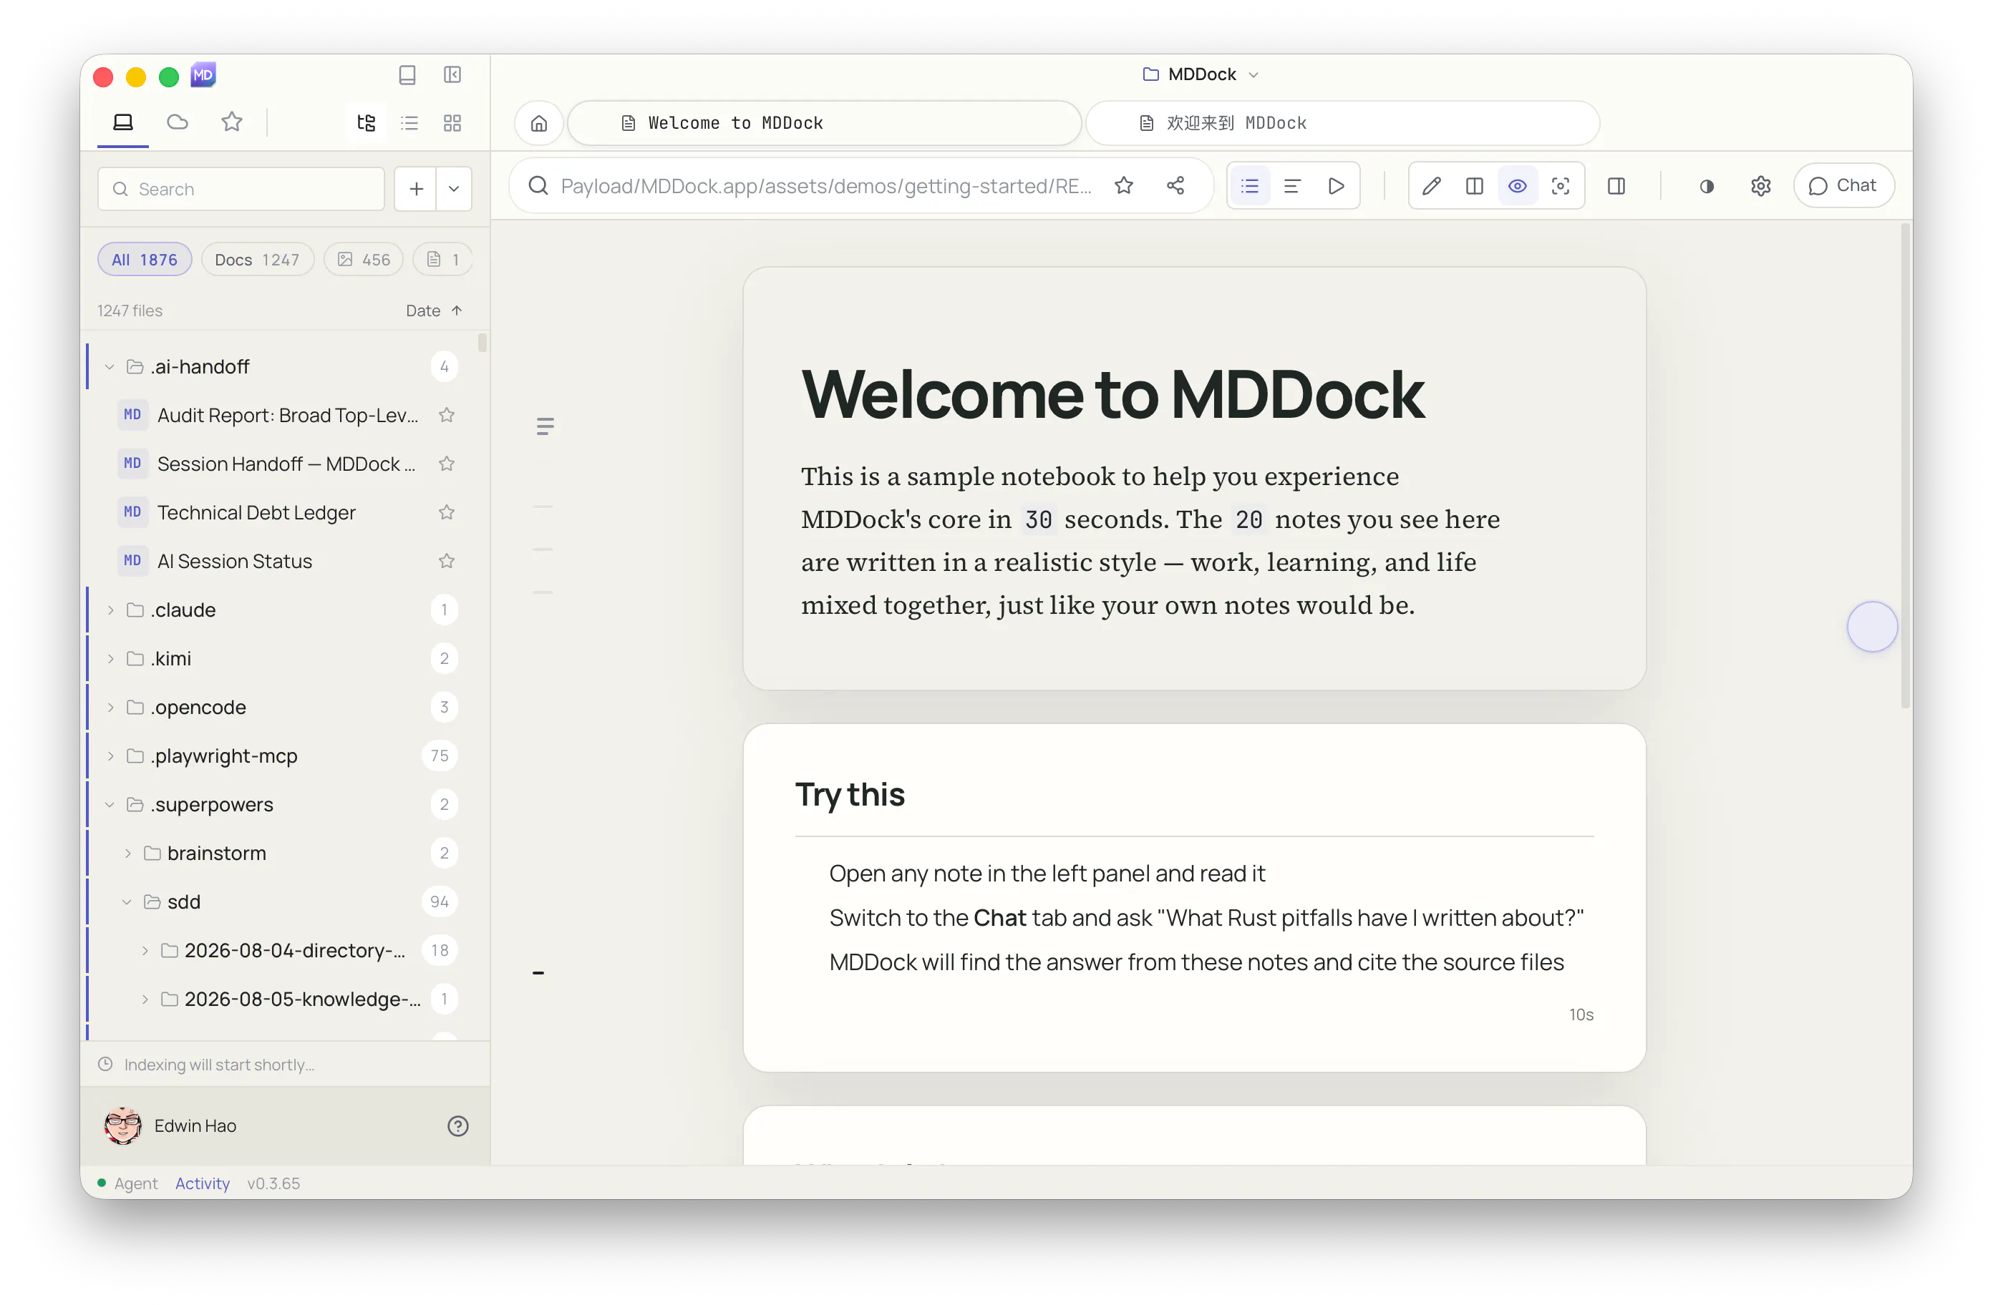
Task: Select the tree view layout icon
Action: click(366, 123)
